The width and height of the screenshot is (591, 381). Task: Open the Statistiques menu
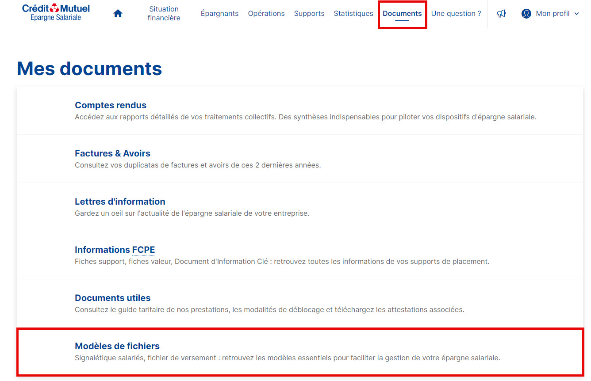(x=353, y=14)
